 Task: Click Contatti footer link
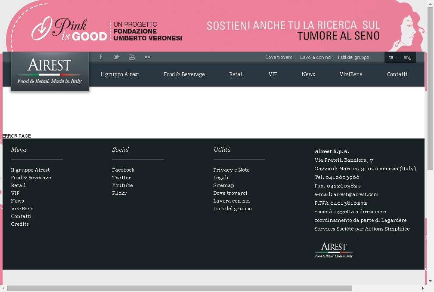21,216
